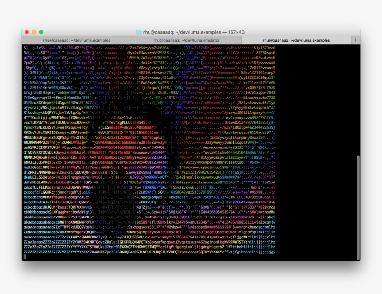Click the topmost line of terminal output
The width and height of the screenshot is (382, 294).
pyautogui.click(x=140, y=48)
